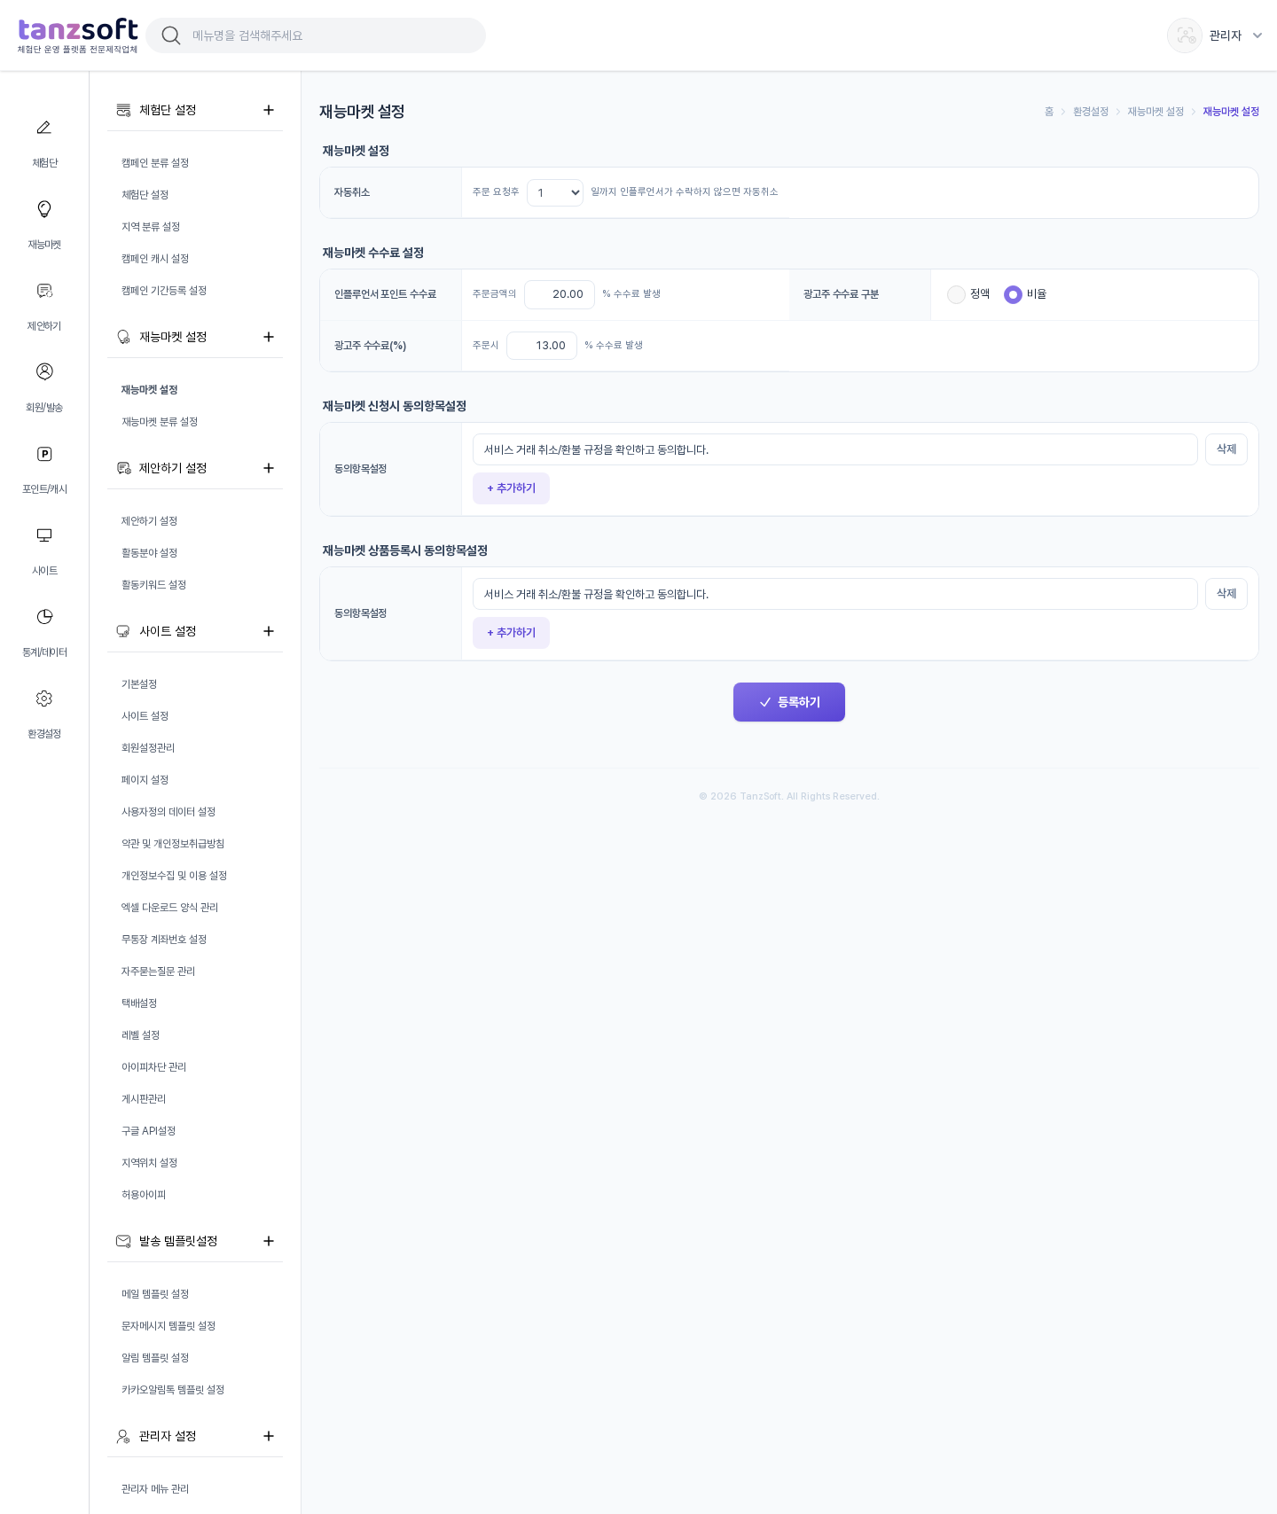This screenshot has width=1277, height=1514.
Task: Open the 주문 요청후 days dropdown
Action: pos(555,192)
